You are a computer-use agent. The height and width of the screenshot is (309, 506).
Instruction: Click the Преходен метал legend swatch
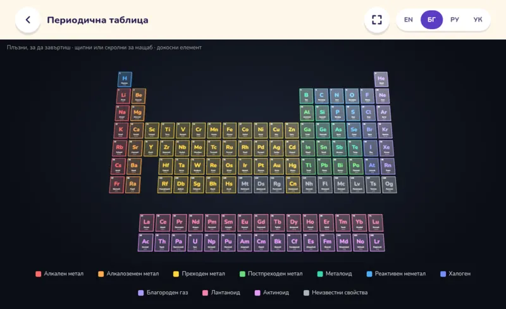coord(176,274)
